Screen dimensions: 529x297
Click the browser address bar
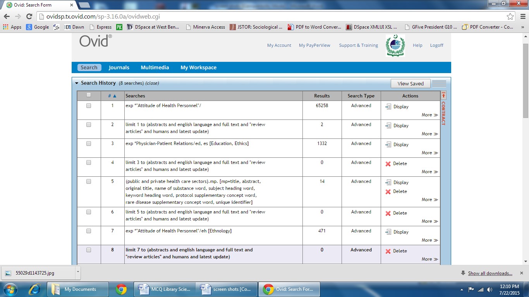point(271,17)
